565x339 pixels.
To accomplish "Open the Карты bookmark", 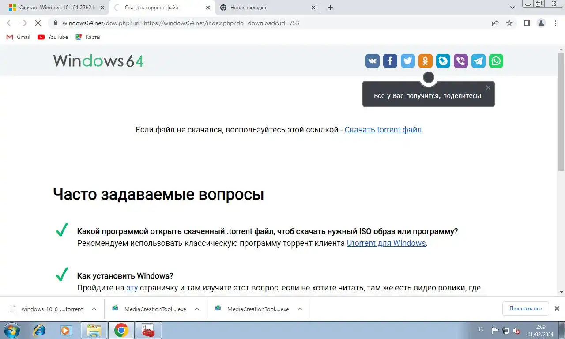I will [88, 37].
